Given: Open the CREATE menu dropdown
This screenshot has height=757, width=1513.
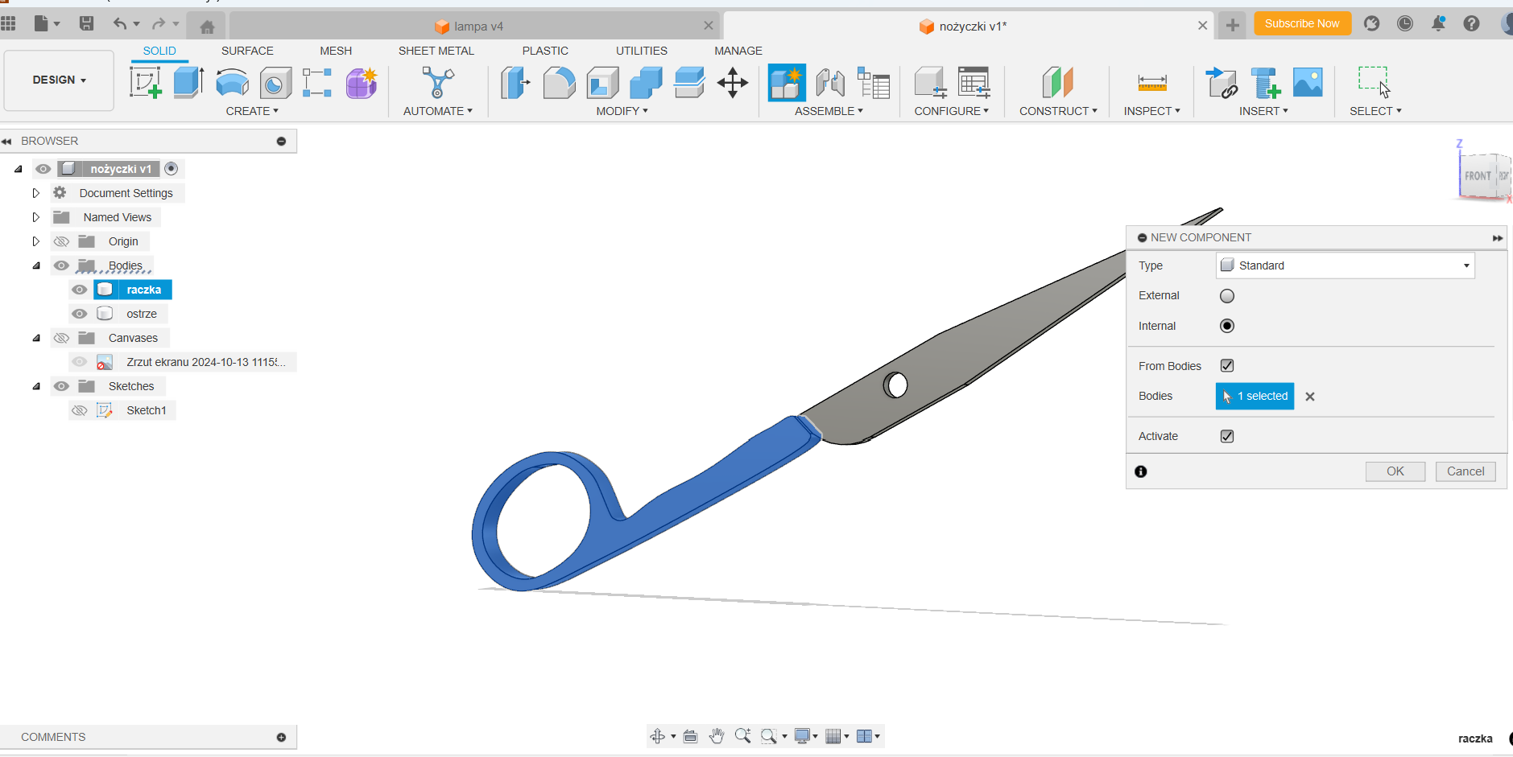Looking at the screenshot, I should coord(252,111).
